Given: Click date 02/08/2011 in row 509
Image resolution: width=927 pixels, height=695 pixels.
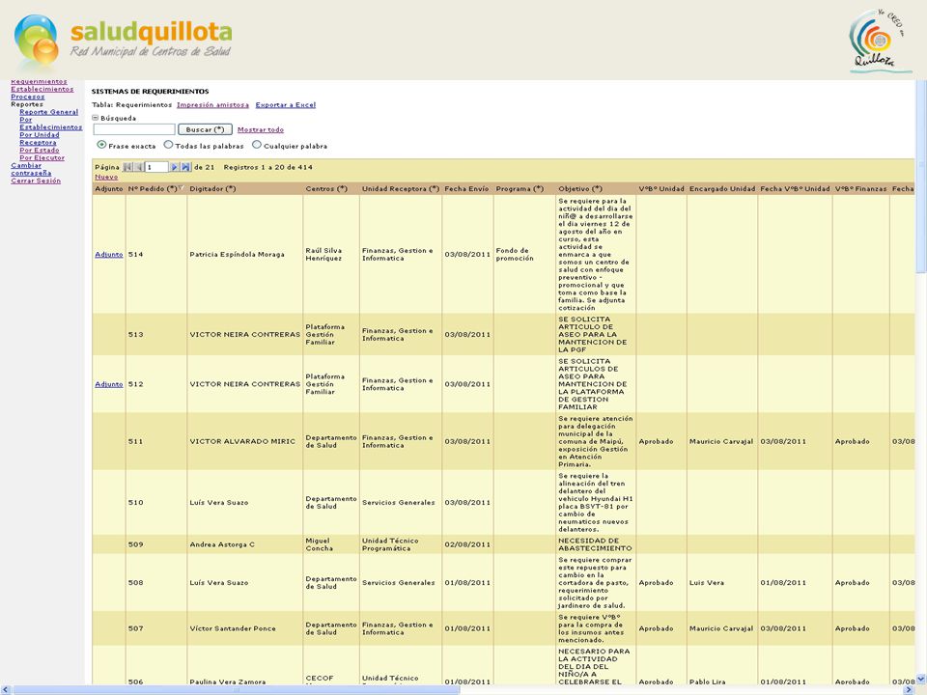Looking at the screenshot, I should (467, 544).
